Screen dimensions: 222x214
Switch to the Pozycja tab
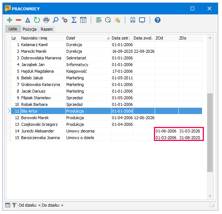30,29
